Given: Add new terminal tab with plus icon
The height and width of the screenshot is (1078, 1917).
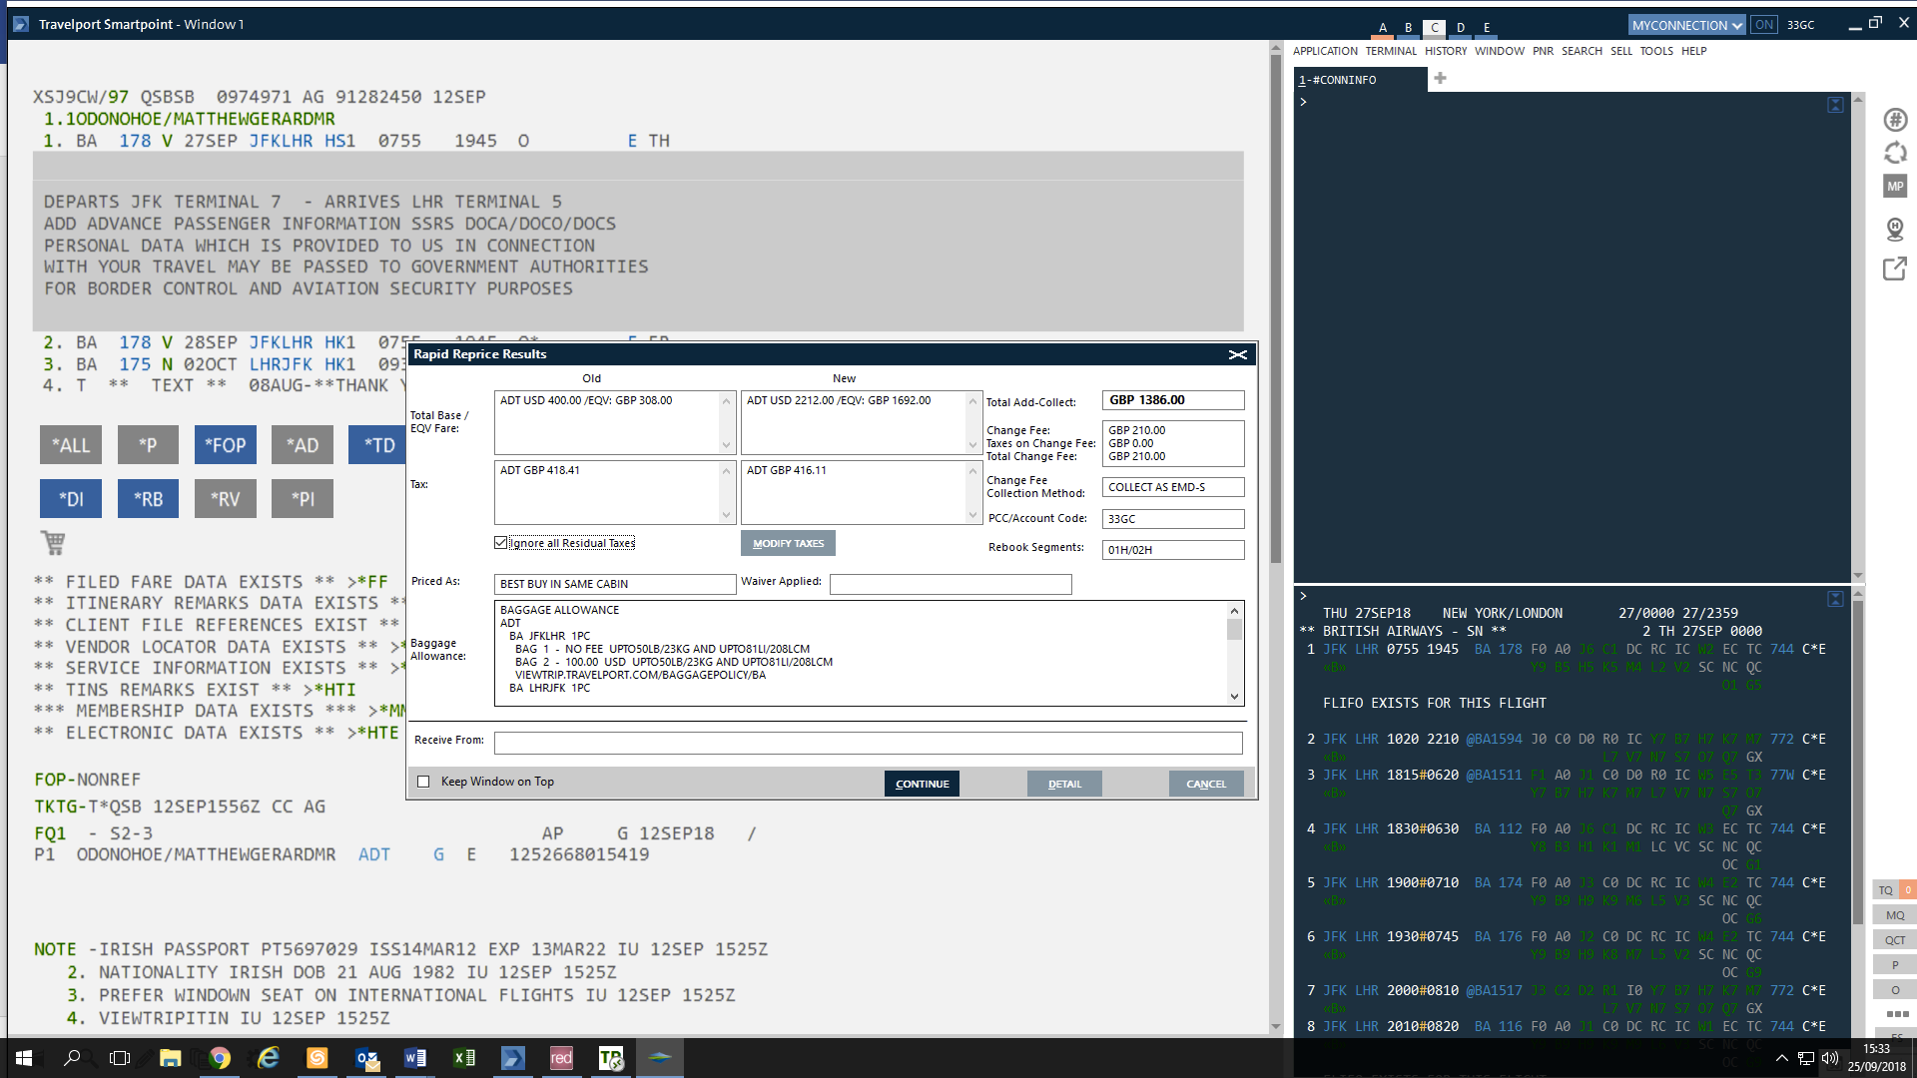Looking at the screenshot, I should click(1440, 78).
